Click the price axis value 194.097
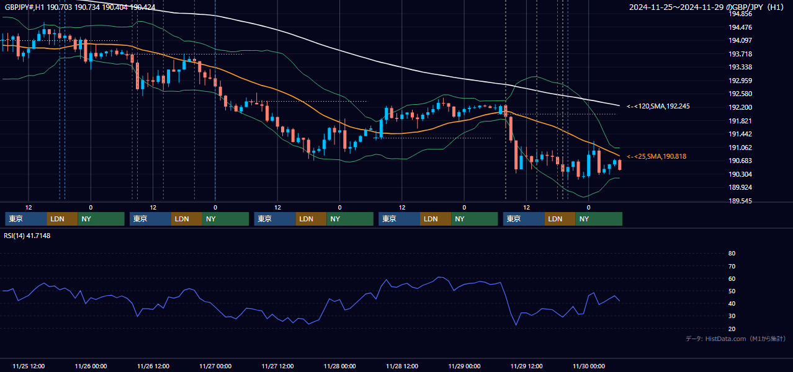Viewport: 793px width, 372px height. (740, 41)
